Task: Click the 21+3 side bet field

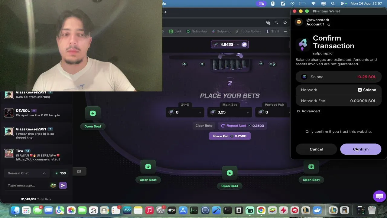Action: (x=185, y=112)
